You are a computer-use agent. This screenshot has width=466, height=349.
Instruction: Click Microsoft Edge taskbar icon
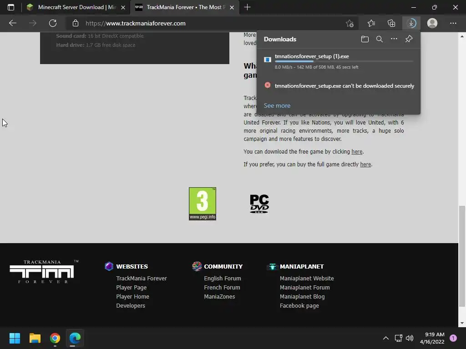(x=75, y=338)
